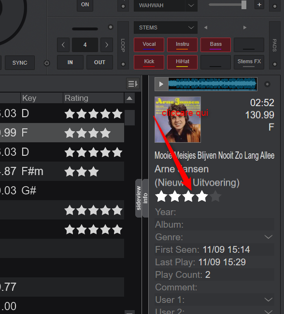This screenshot has height=314, width=284.
Task: Sort by the Rating column header
Action: pos(94,98)
